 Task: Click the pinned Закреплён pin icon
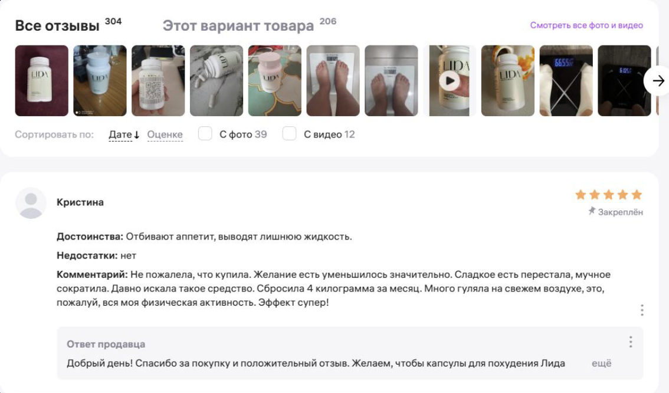592,211
